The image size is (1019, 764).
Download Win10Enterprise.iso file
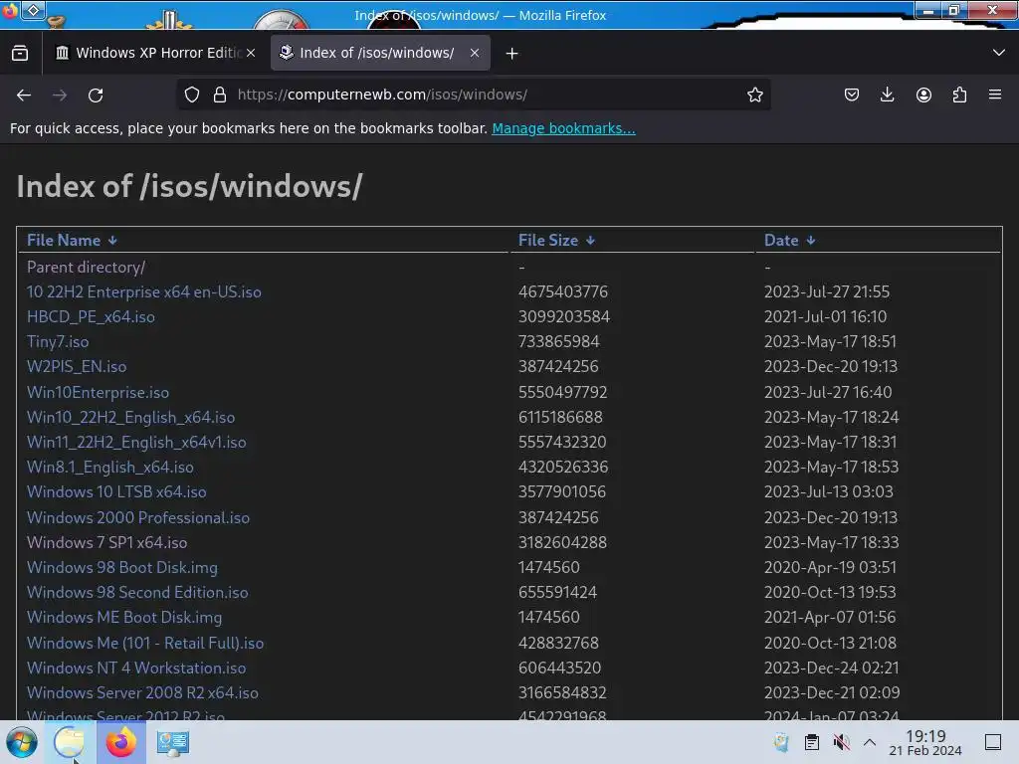coord(98,392)
